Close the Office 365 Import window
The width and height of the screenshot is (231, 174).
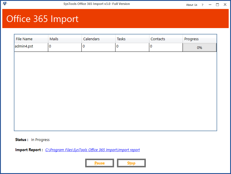pyautogui.click(x=225, y=5)
